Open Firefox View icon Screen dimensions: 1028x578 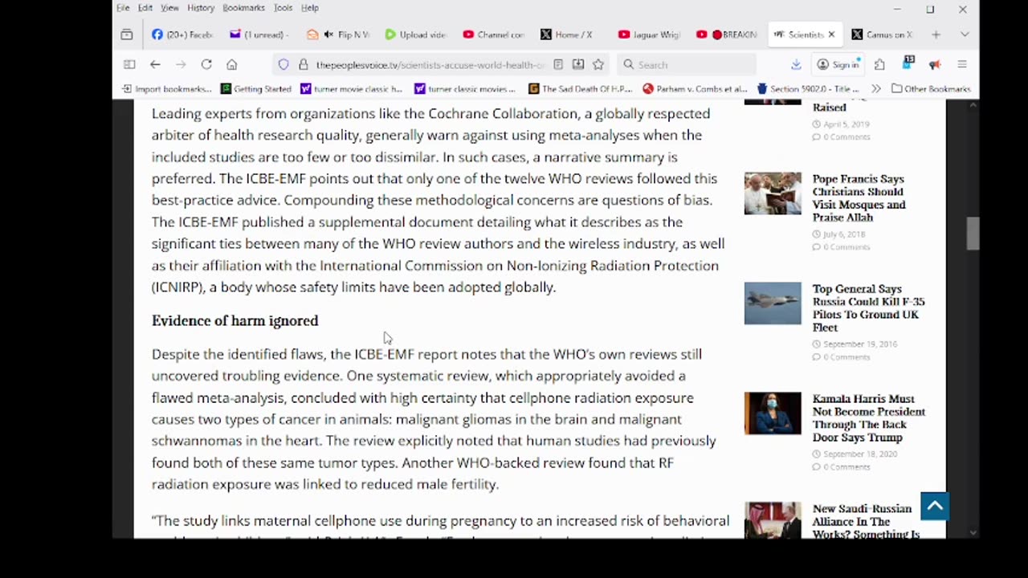click(127, 35)
